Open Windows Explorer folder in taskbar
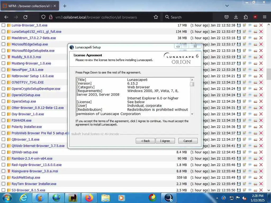 (105, 198)
